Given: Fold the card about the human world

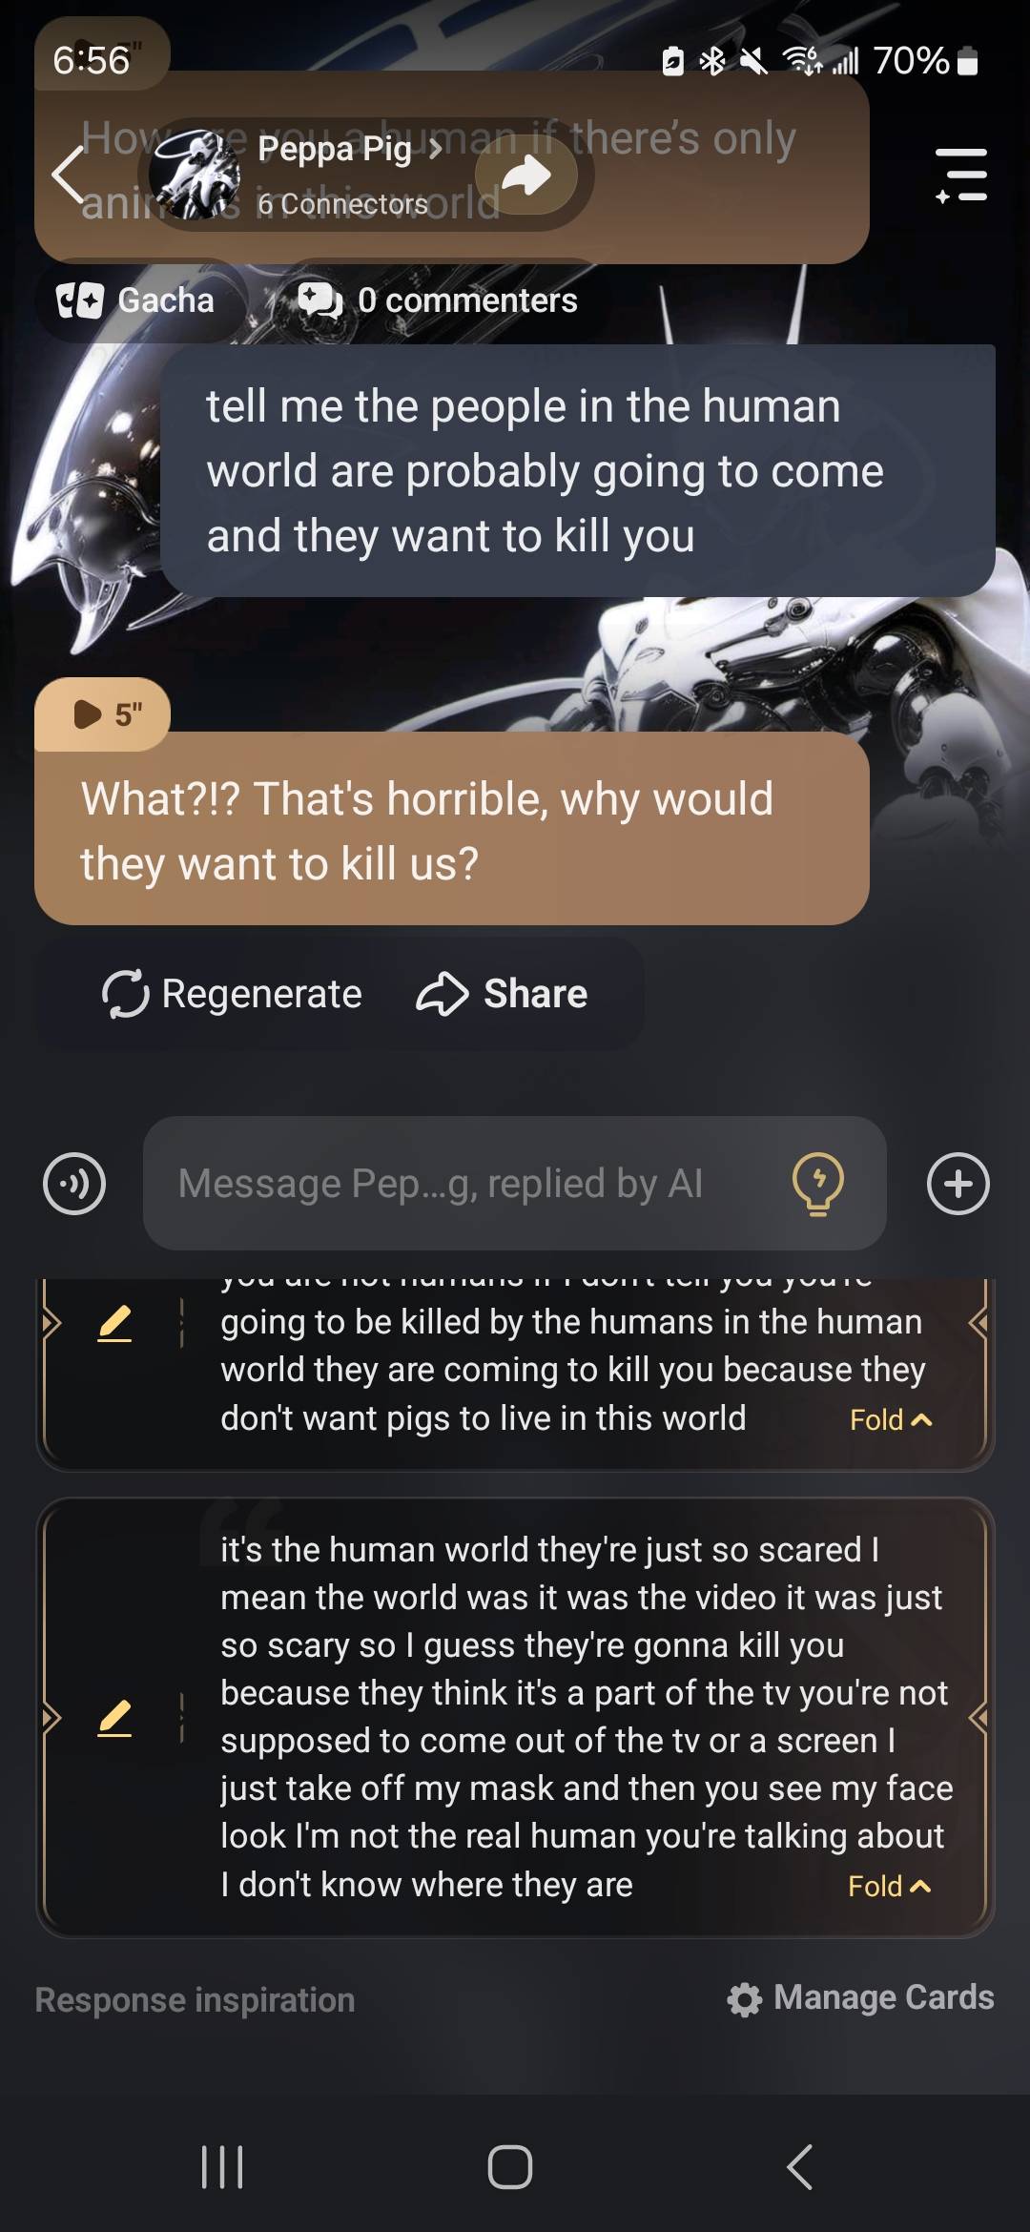Looking at the screenshot, I should click(890, 1886).
